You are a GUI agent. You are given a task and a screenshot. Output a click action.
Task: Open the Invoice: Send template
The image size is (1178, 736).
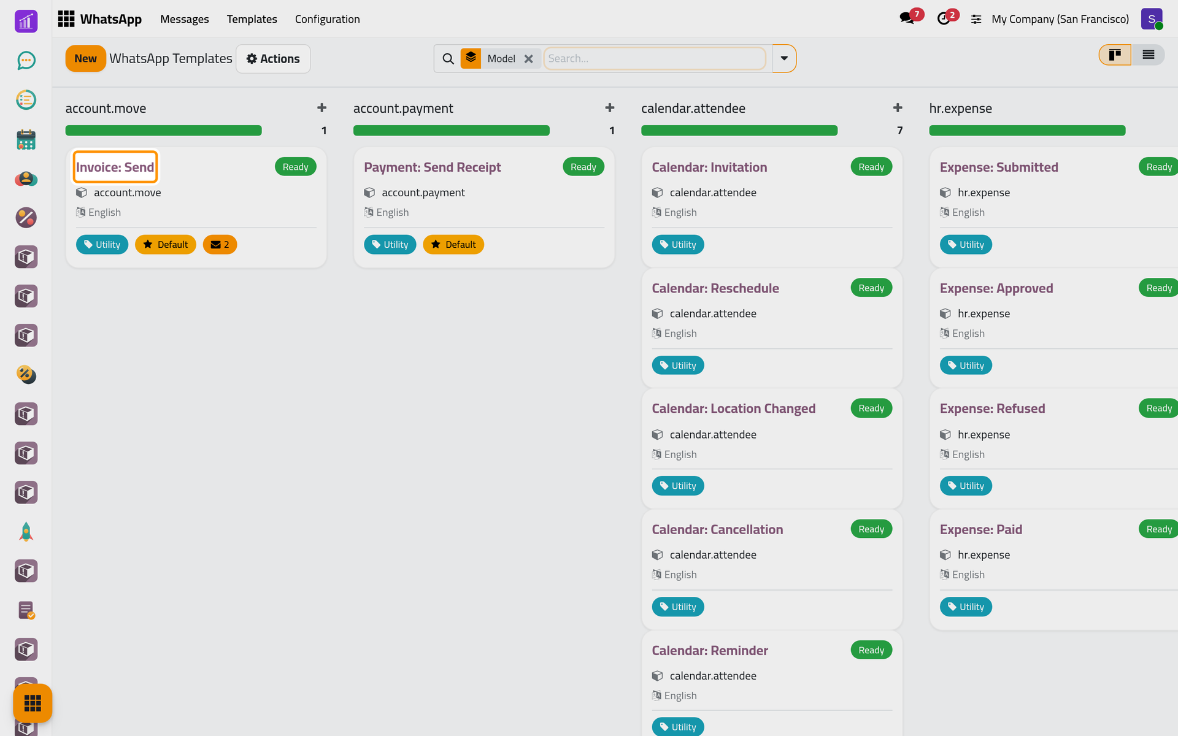(x=115, y=167)
